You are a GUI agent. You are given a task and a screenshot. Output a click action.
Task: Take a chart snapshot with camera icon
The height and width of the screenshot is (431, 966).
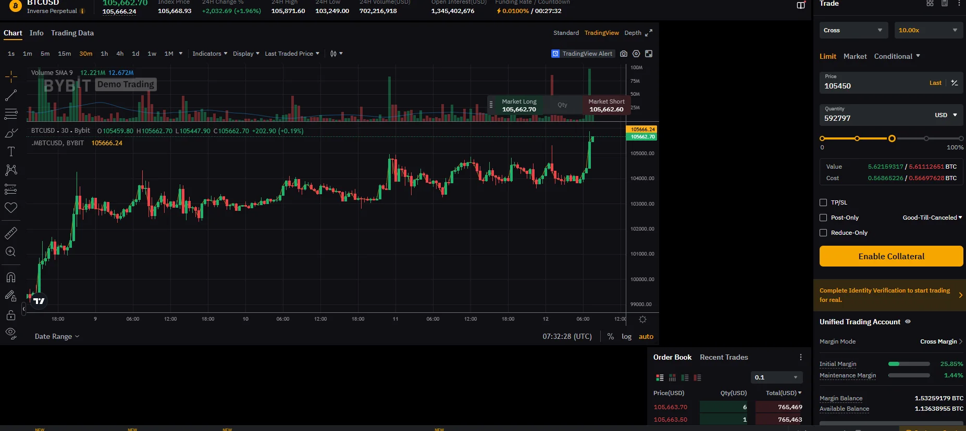click(x=624, y=54)
